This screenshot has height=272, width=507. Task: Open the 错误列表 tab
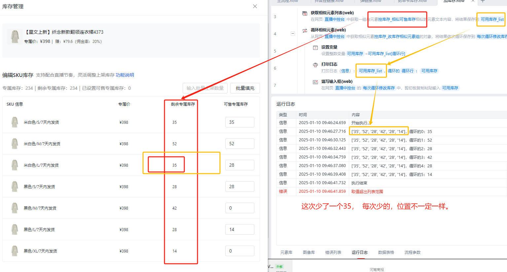point(333,252)
